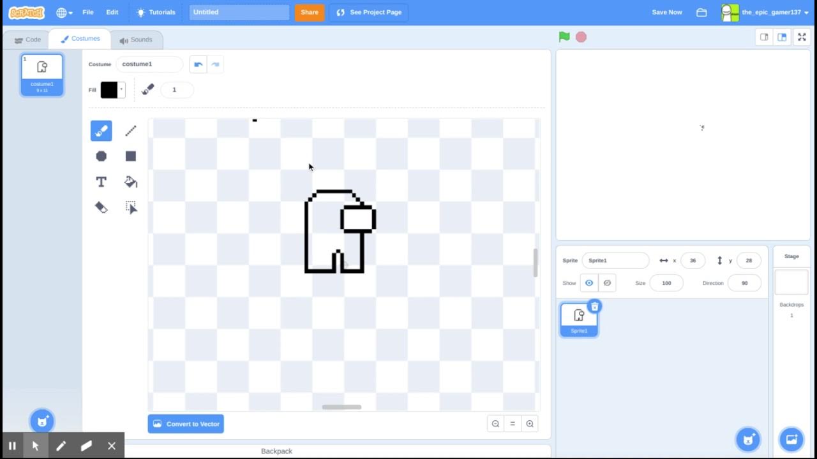Edit the brush size value field
The height and width of the screenshot is (459, 817).
point(177,90)
